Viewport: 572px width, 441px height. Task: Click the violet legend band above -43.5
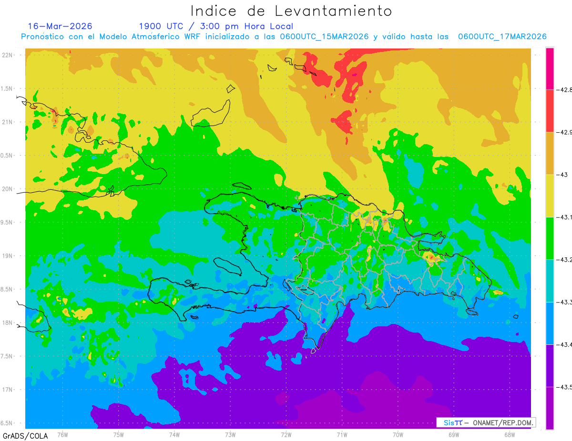click(550, 365)
